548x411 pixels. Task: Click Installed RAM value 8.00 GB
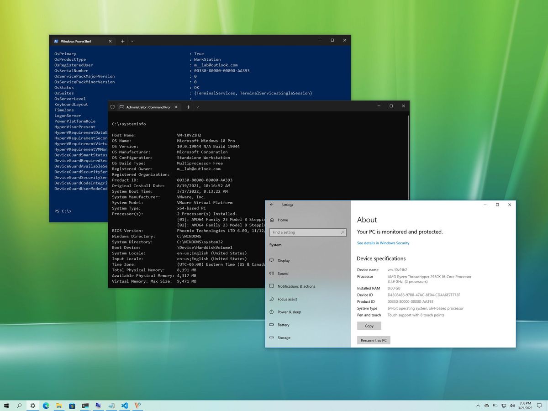tap(394, 288)
